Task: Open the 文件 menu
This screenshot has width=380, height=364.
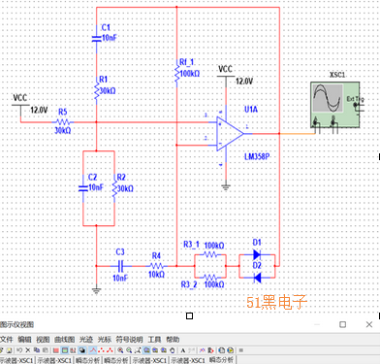Action: (7, 340)
